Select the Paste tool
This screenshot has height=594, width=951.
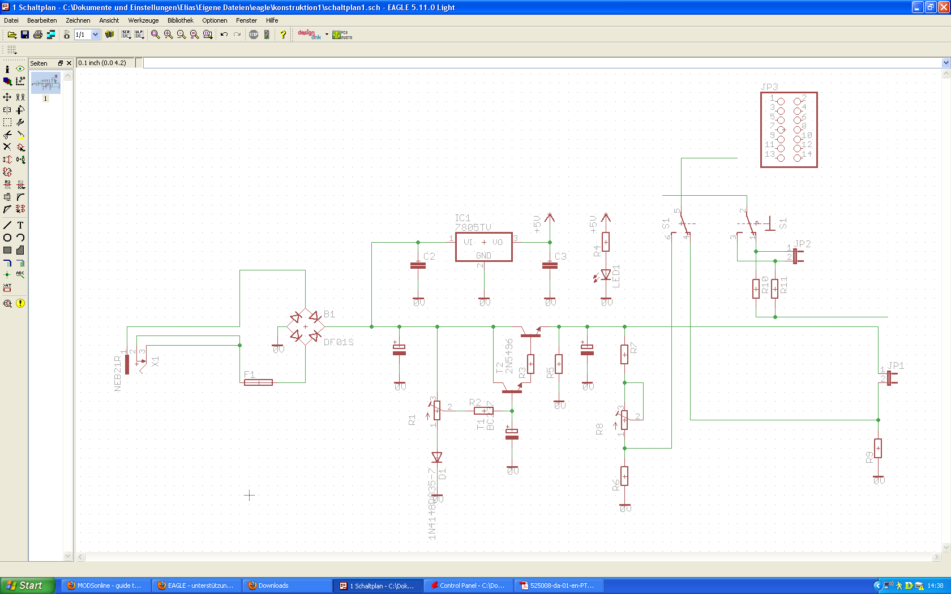click(20, 135)
